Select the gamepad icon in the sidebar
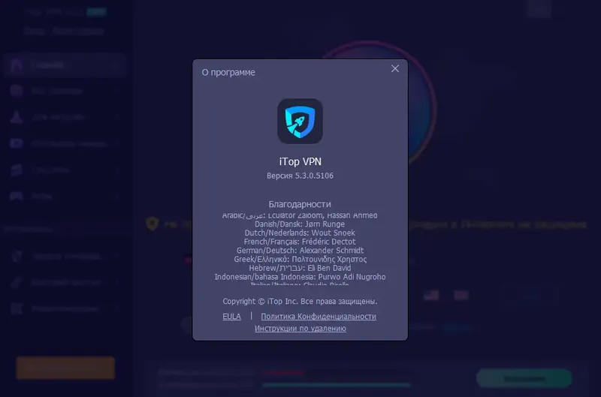Viewport: 601px width, 397px height. point(17,196)
